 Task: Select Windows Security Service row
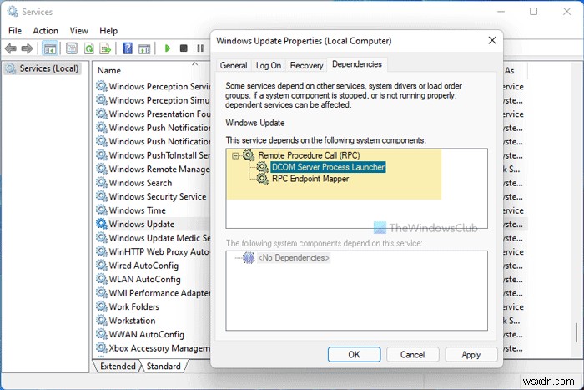coord(153,196)
